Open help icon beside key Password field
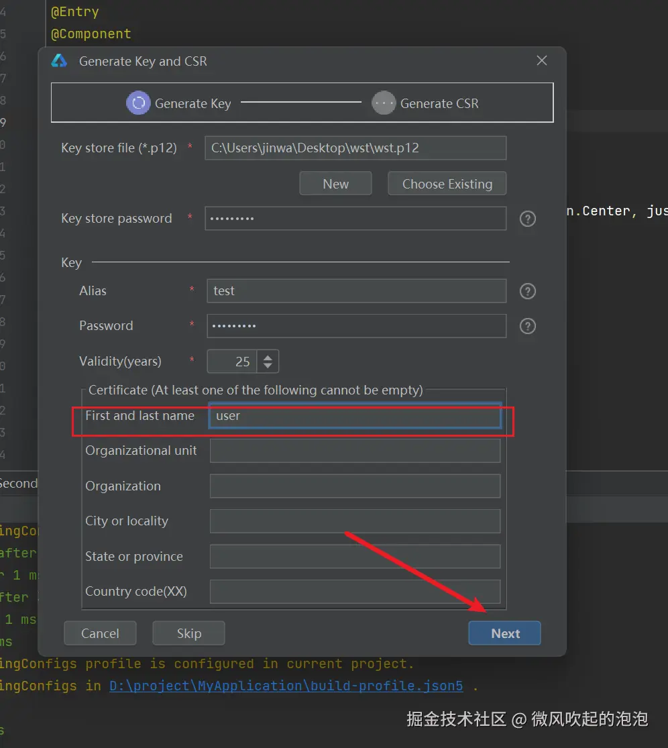668x748 pixels. pos(527,326)
